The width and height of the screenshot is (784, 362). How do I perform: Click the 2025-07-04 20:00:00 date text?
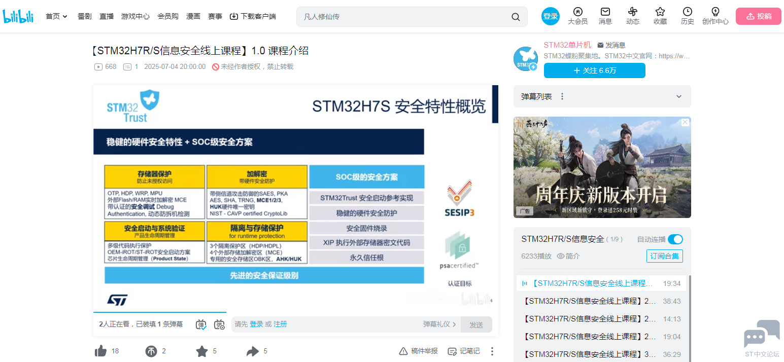tap(175, 66)
